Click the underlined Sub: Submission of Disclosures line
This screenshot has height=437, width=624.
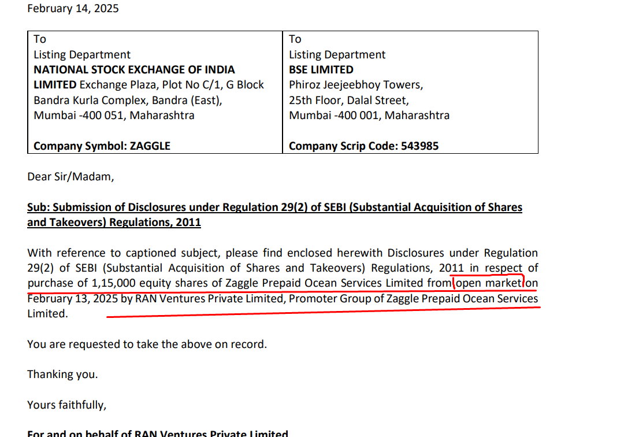[x=274, y=208]
